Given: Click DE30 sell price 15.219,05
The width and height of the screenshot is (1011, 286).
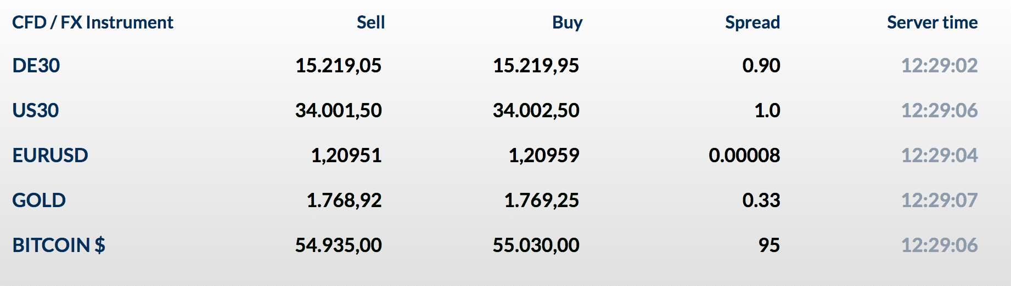Looking at the screenshot, I should [x=338, y=66].
